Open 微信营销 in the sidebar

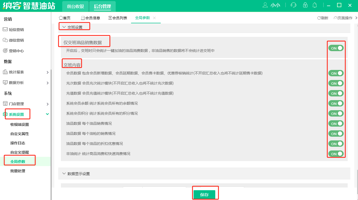16,40
